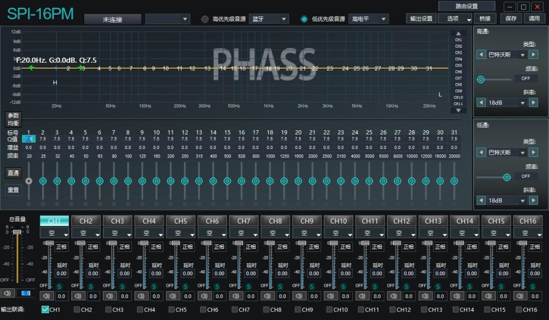The width and height of the screenshot is (549, 320).
Task: Click previous-slope arrow in the 高通 (high-pass) panel
Action: [x=481, y=102]
